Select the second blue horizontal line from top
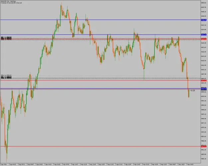208x166 pixels. point(101,35)
